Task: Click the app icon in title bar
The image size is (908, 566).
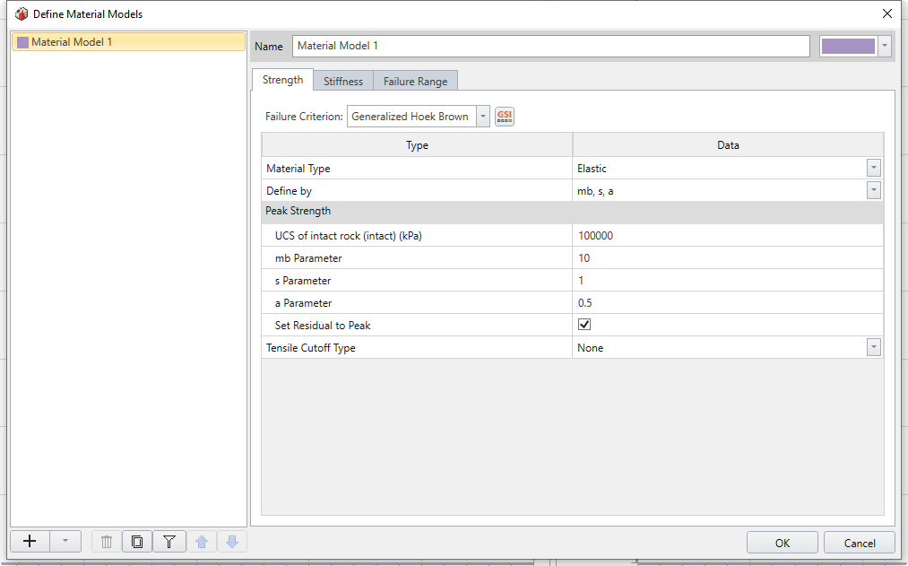Action: point(22,13)
